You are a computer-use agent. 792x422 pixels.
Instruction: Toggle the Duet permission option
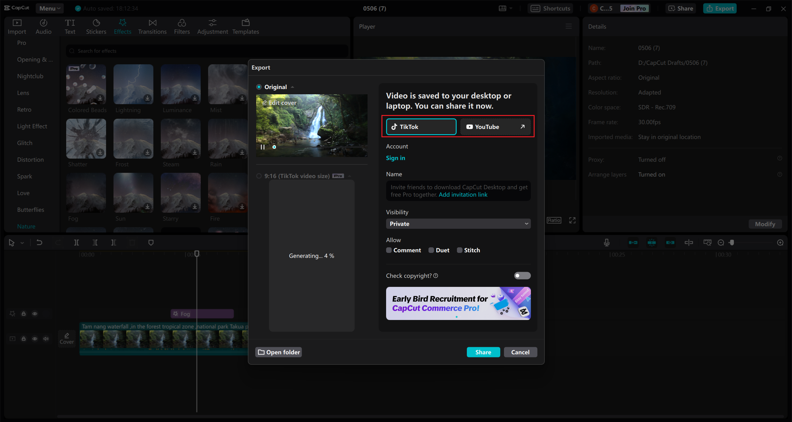[x=431, y=250]
